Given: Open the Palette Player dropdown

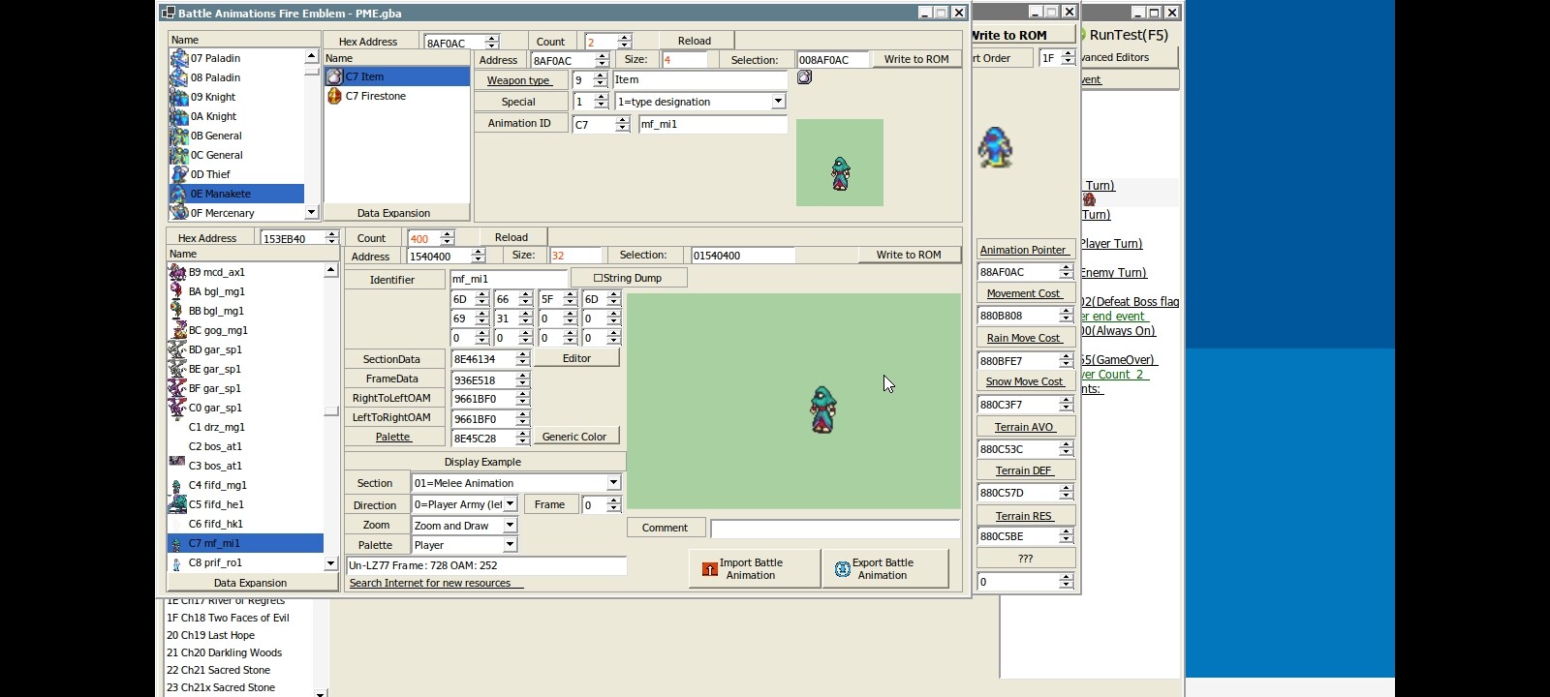Looking at the screenshot, I should [x=510, y=545].
